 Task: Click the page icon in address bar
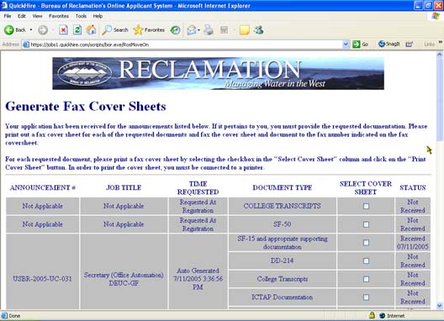click(26, 45)
